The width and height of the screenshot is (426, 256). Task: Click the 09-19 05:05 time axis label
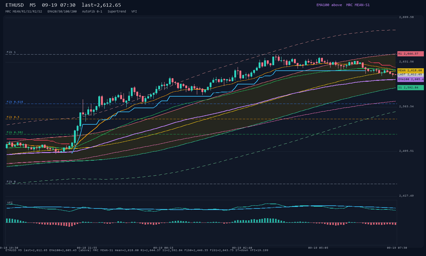[318, 248]
